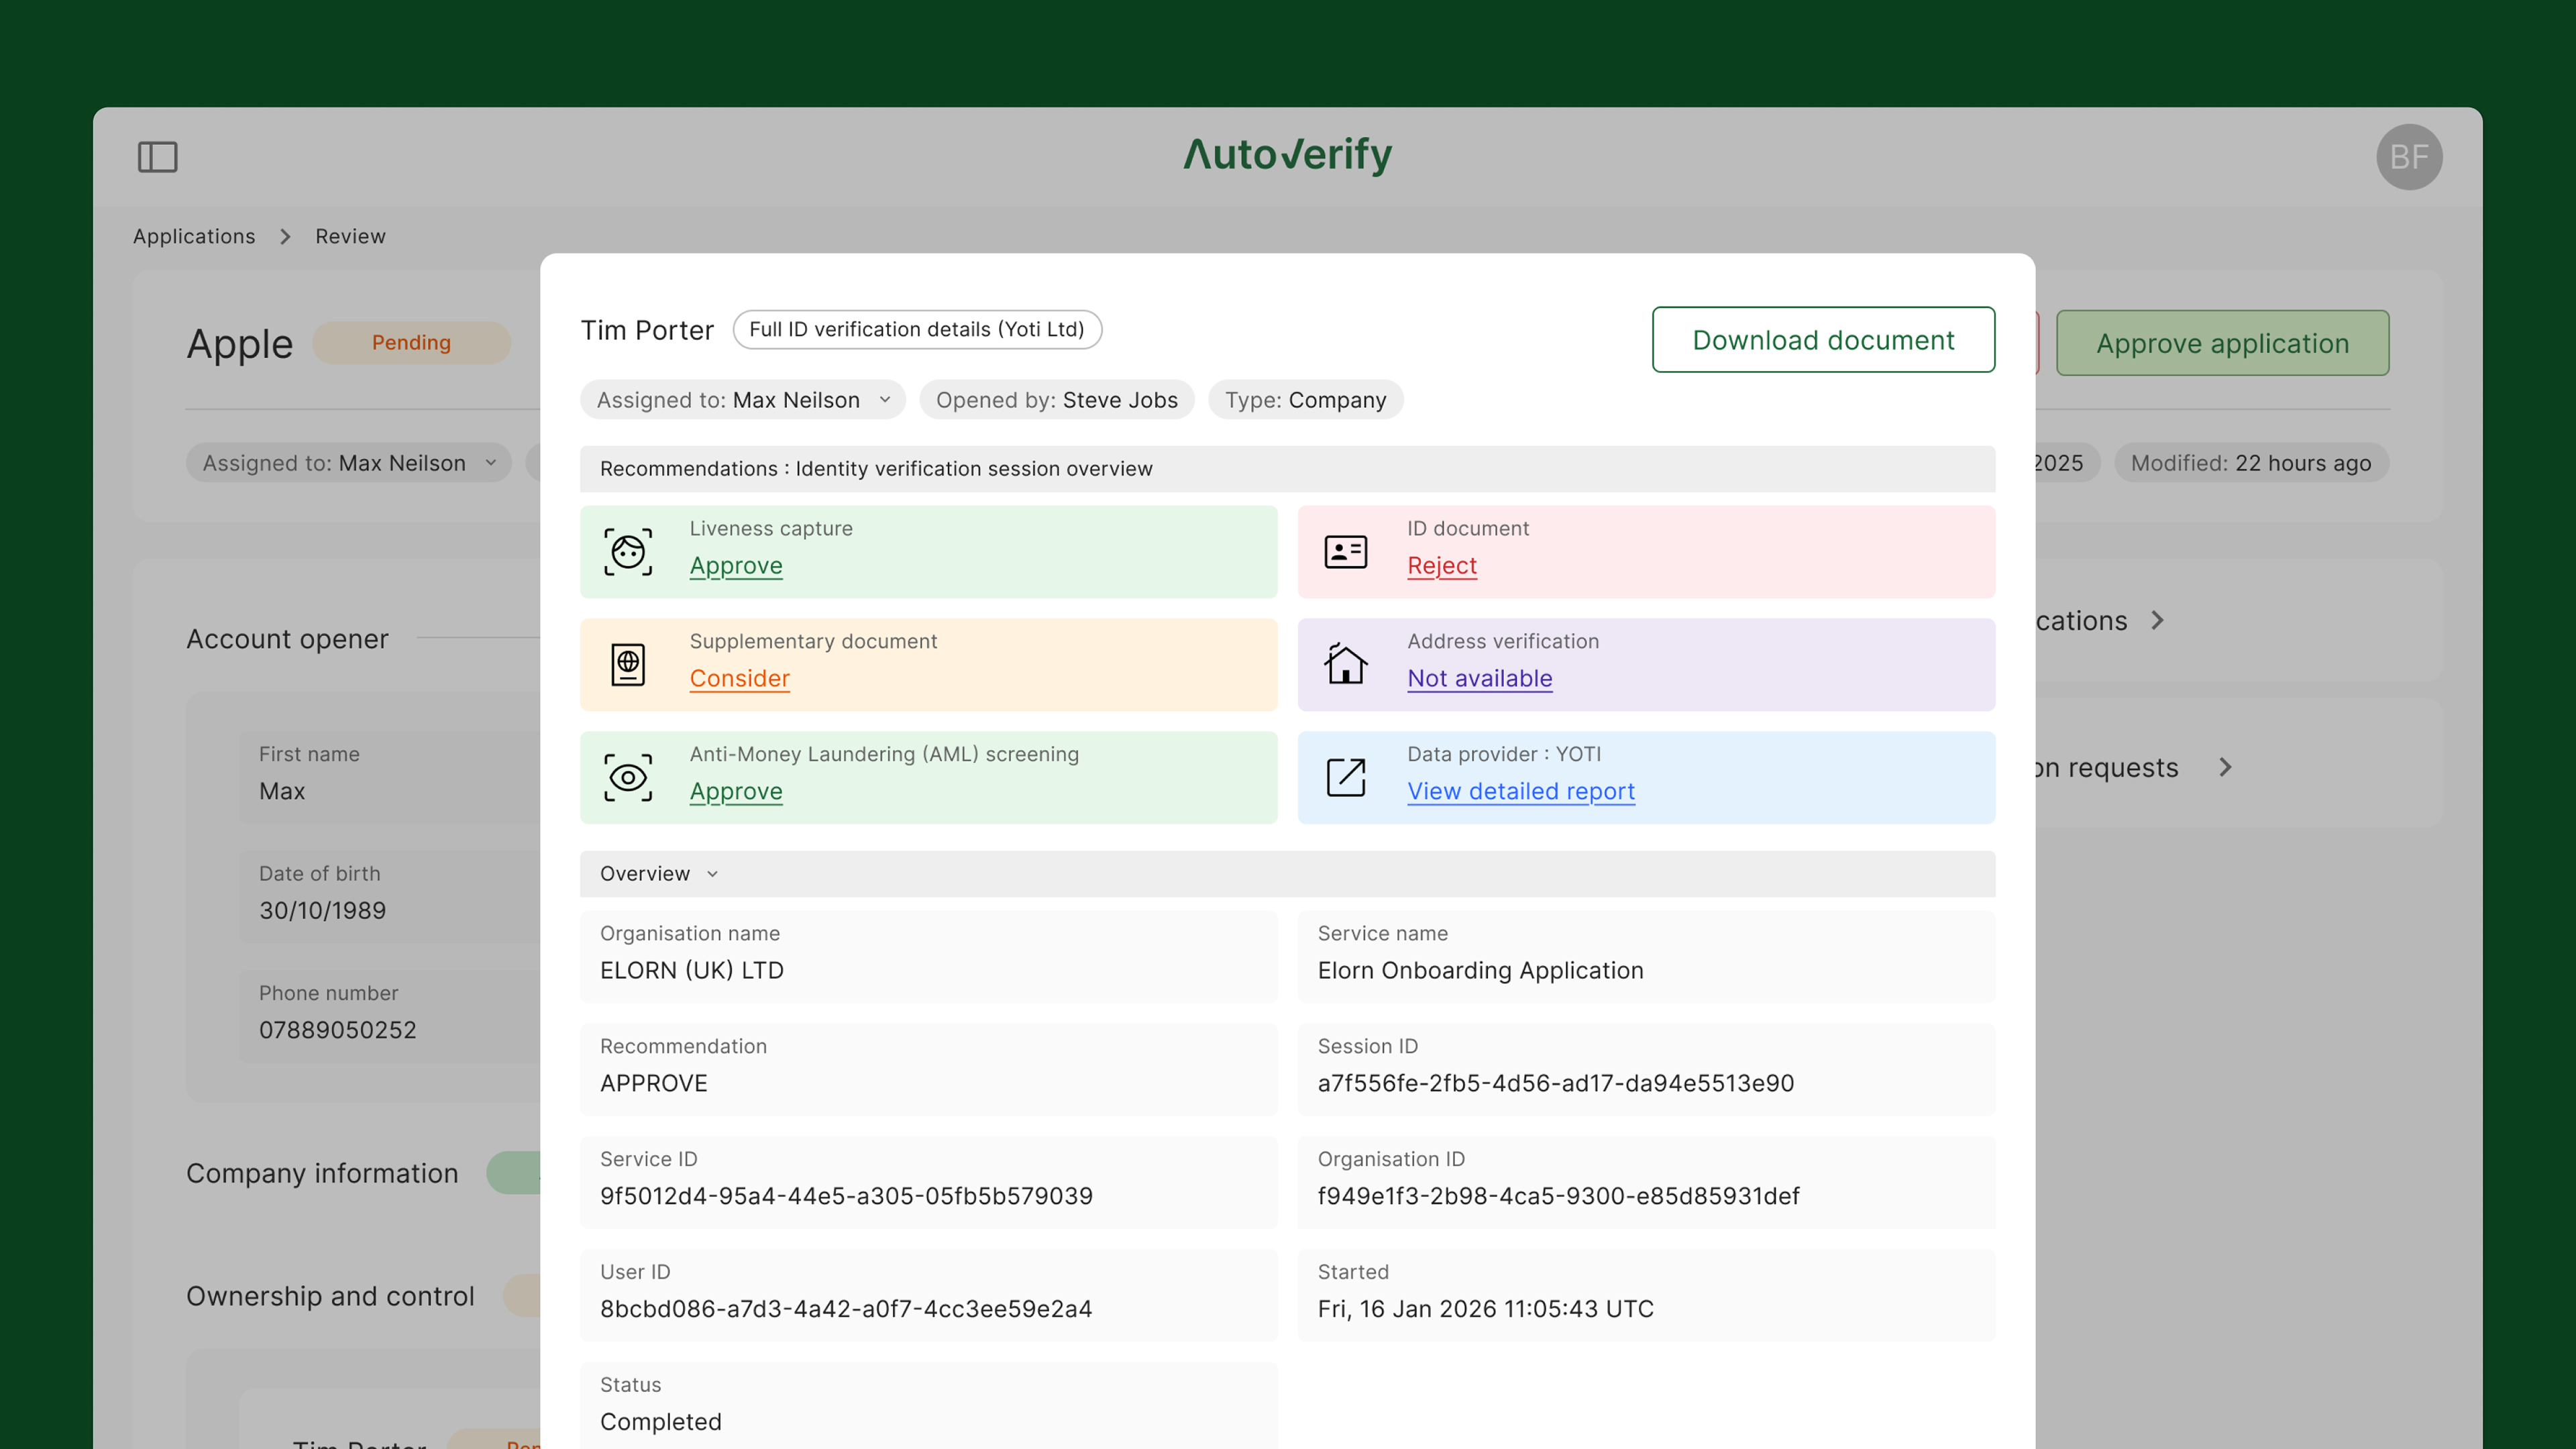Click the Supplementary document passport icon
This screenshot has height=1449, width=2576.
(x=628, y=665)
